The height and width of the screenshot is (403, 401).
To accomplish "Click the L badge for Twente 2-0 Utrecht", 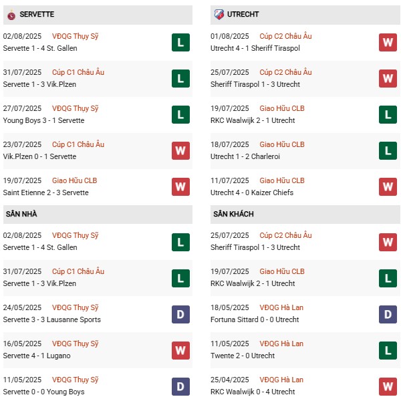I will (388, 350).
